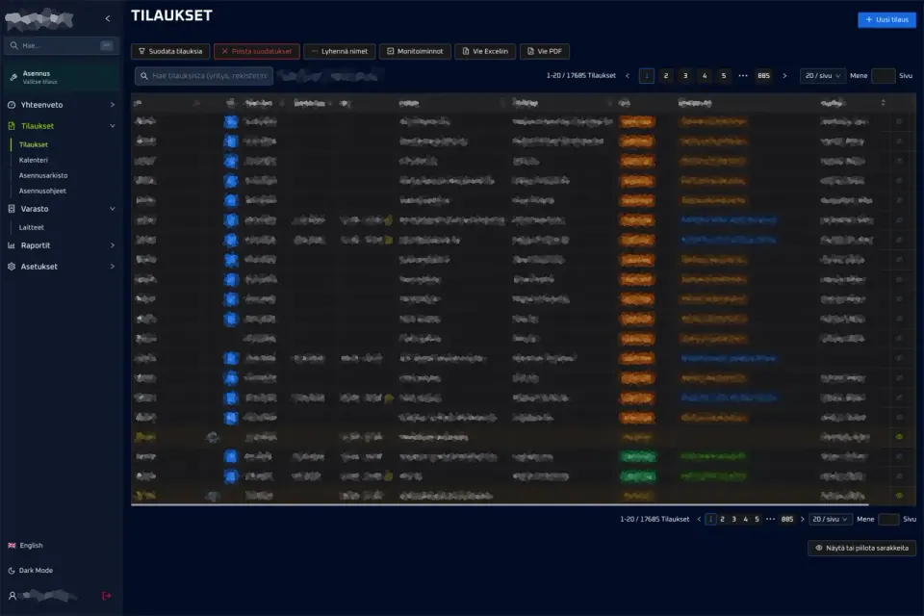Focus top Mene page number input

pyautogui.click(x=883, y=75)
